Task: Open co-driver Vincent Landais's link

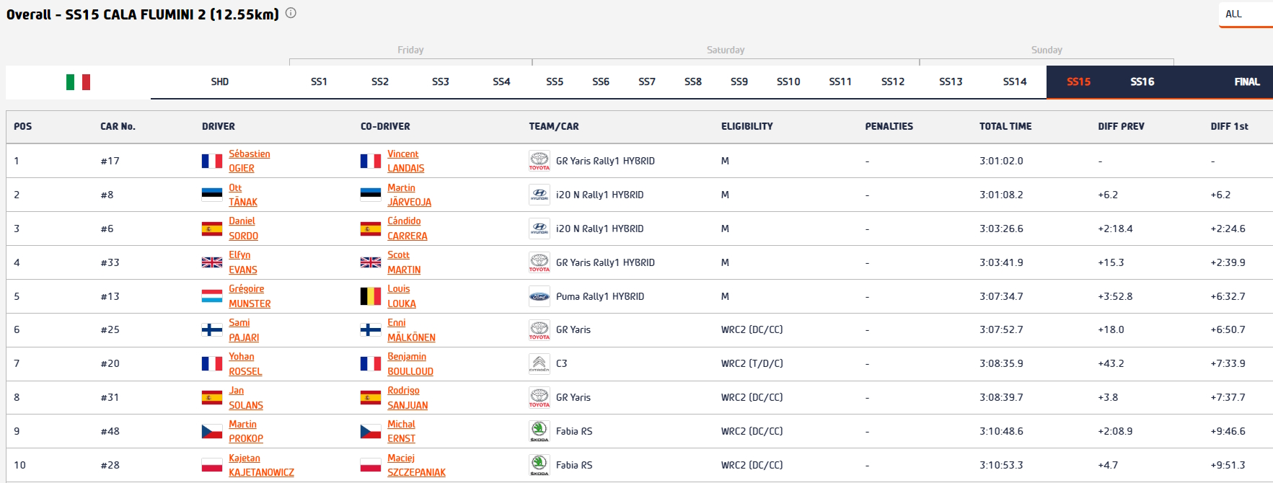Action: [405, 161]
